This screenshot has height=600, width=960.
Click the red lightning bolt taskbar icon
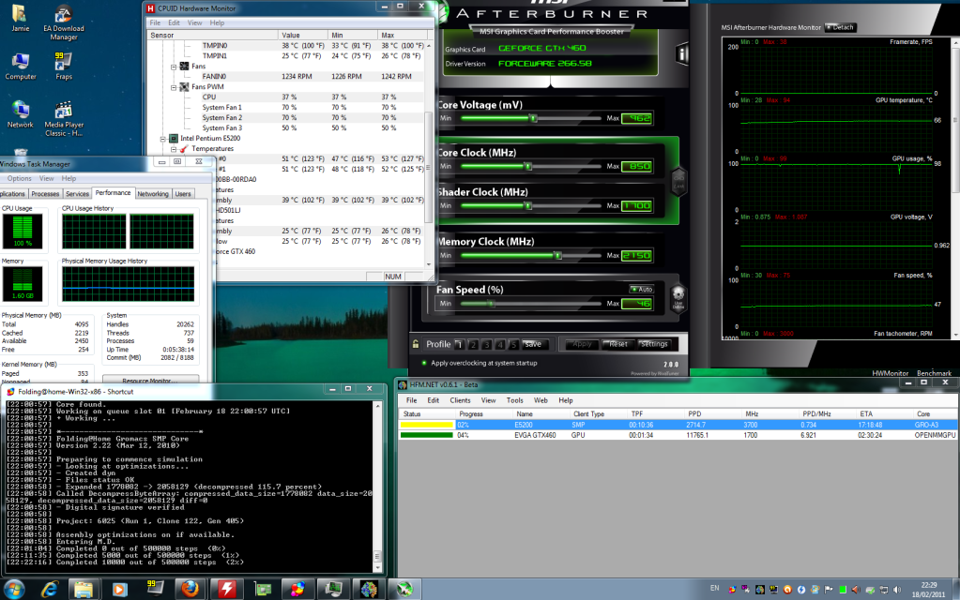(226, 589)
